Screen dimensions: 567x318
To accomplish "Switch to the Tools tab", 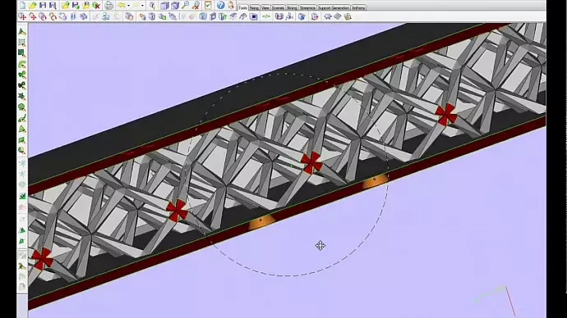I will click(243, 7).
